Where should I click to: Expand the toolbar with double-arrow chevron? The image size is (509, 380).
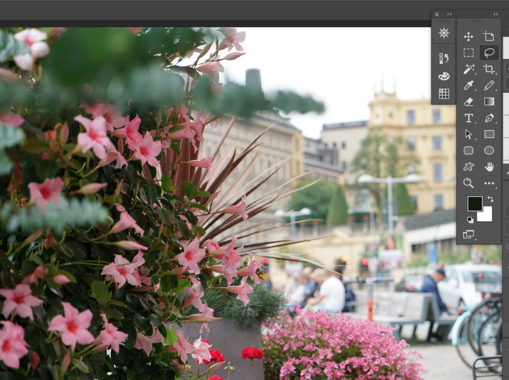(496, 14)
